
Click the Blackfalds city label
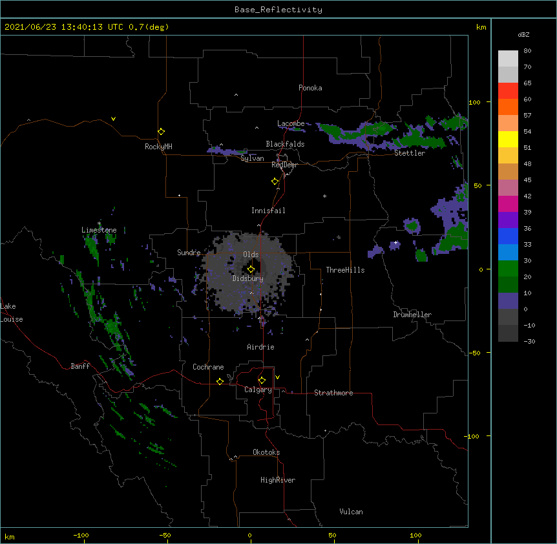pyautogui.click(x=285, y=144)
